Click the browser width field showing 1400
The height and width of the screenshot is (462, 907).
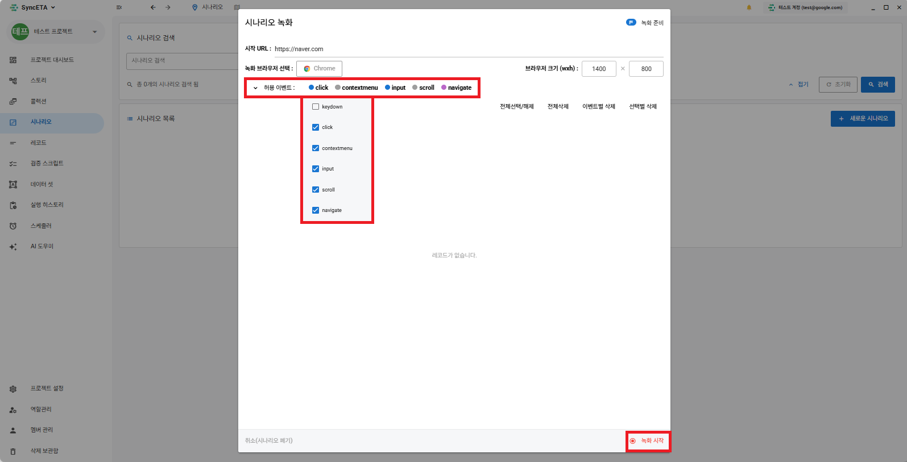(x=599, y=69)
